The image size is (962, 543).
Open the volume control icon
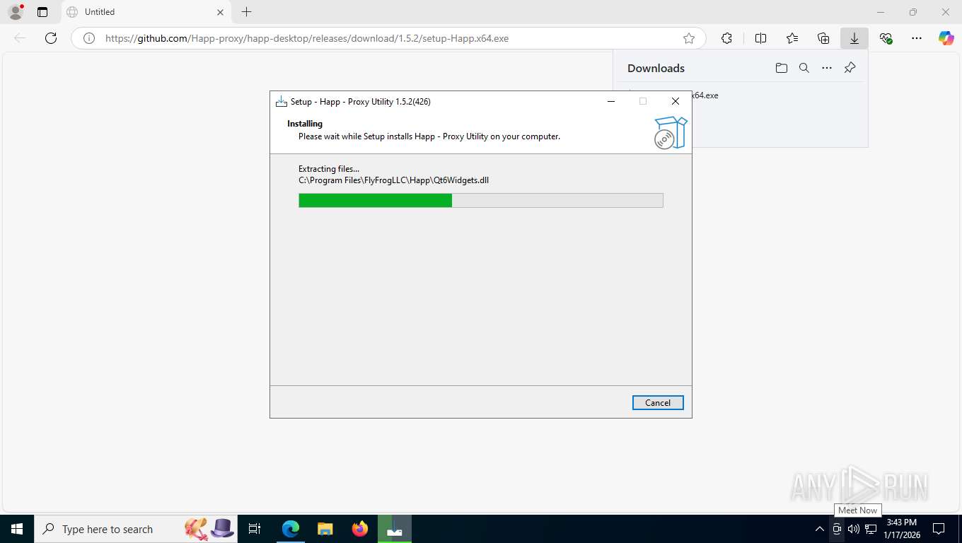point(854,529)
